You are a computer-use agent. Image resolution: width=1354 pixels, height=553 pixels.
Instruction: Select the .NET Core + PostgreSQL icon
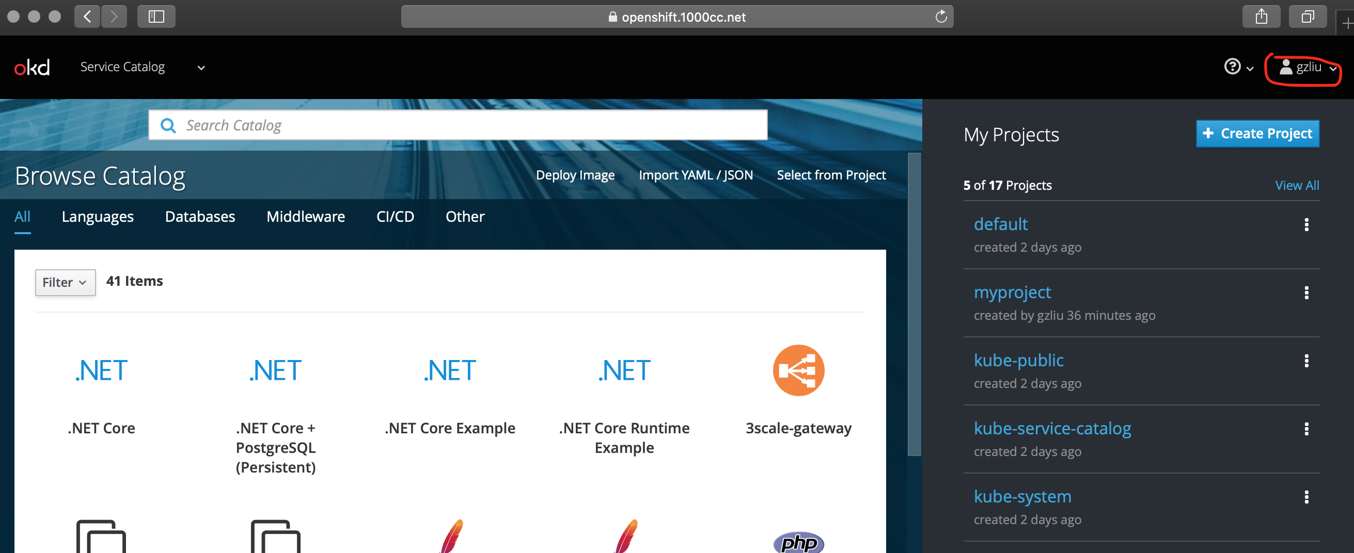coord(275,370)
